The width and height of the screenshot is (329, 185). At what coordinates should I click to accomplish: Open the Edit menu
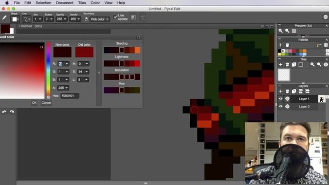coord(27,3)
